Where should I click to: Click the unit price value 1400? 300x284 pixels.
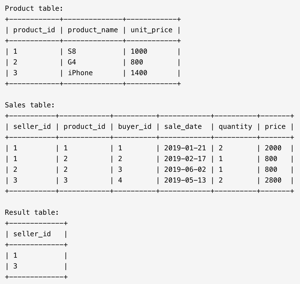pos(139,73)
